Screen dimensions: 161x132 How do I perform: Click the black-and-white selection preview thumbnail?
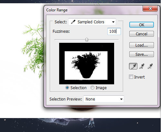87,64
